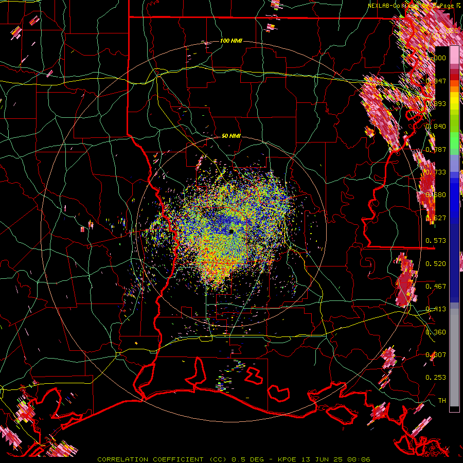Click the light periwinkle color bar segment
Image resolution: width=463 pixels, height=463 pixels.
pos(454,163)
